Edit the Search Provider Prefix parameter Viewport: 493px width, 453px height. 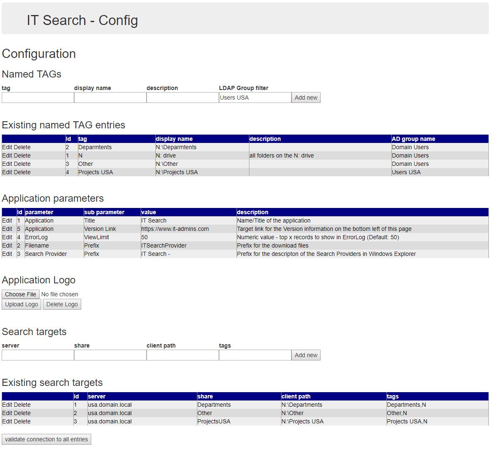[7, 254]
